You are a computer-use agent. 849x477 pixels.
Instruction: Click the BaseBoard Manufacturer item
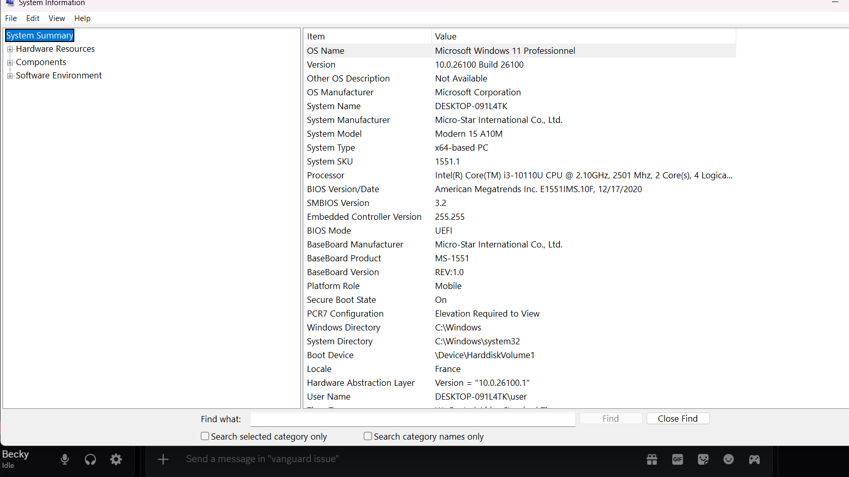click(x=355, y=244)
